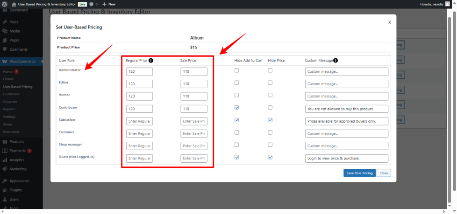Open the WooCommerce menu in sidebar

pos(21,62)
